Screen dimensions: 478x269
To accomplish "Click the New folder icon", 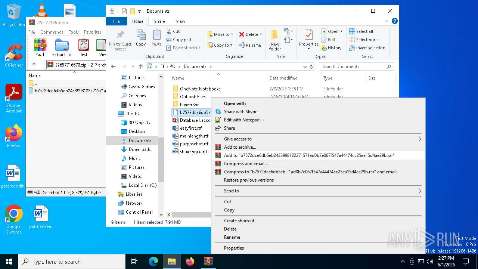I will coord(275,40).
